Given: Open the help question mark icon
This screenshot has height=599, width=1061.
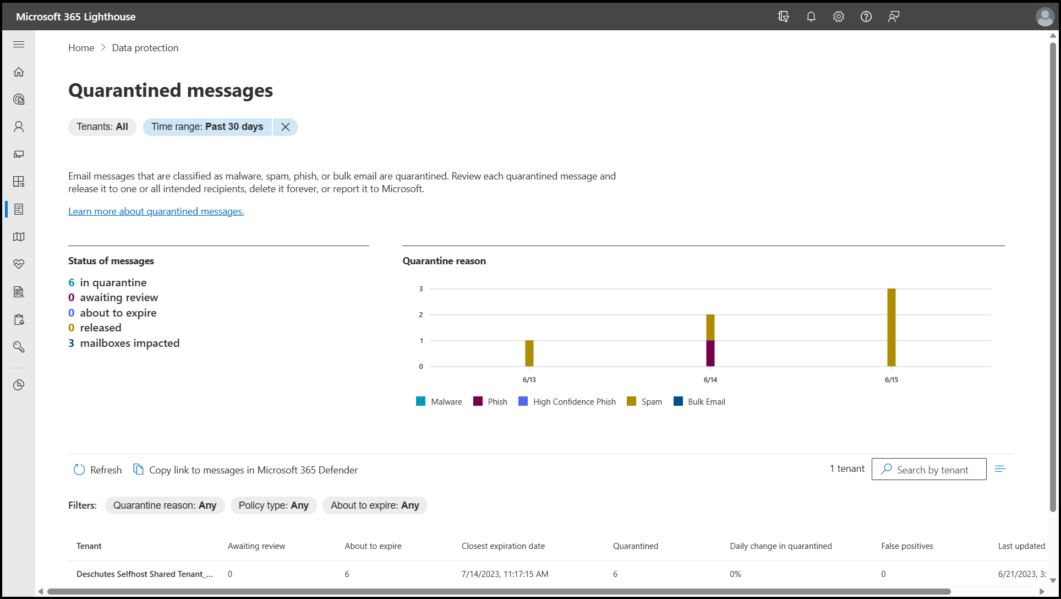Looking at the screenshot, I should click(866, 17).
